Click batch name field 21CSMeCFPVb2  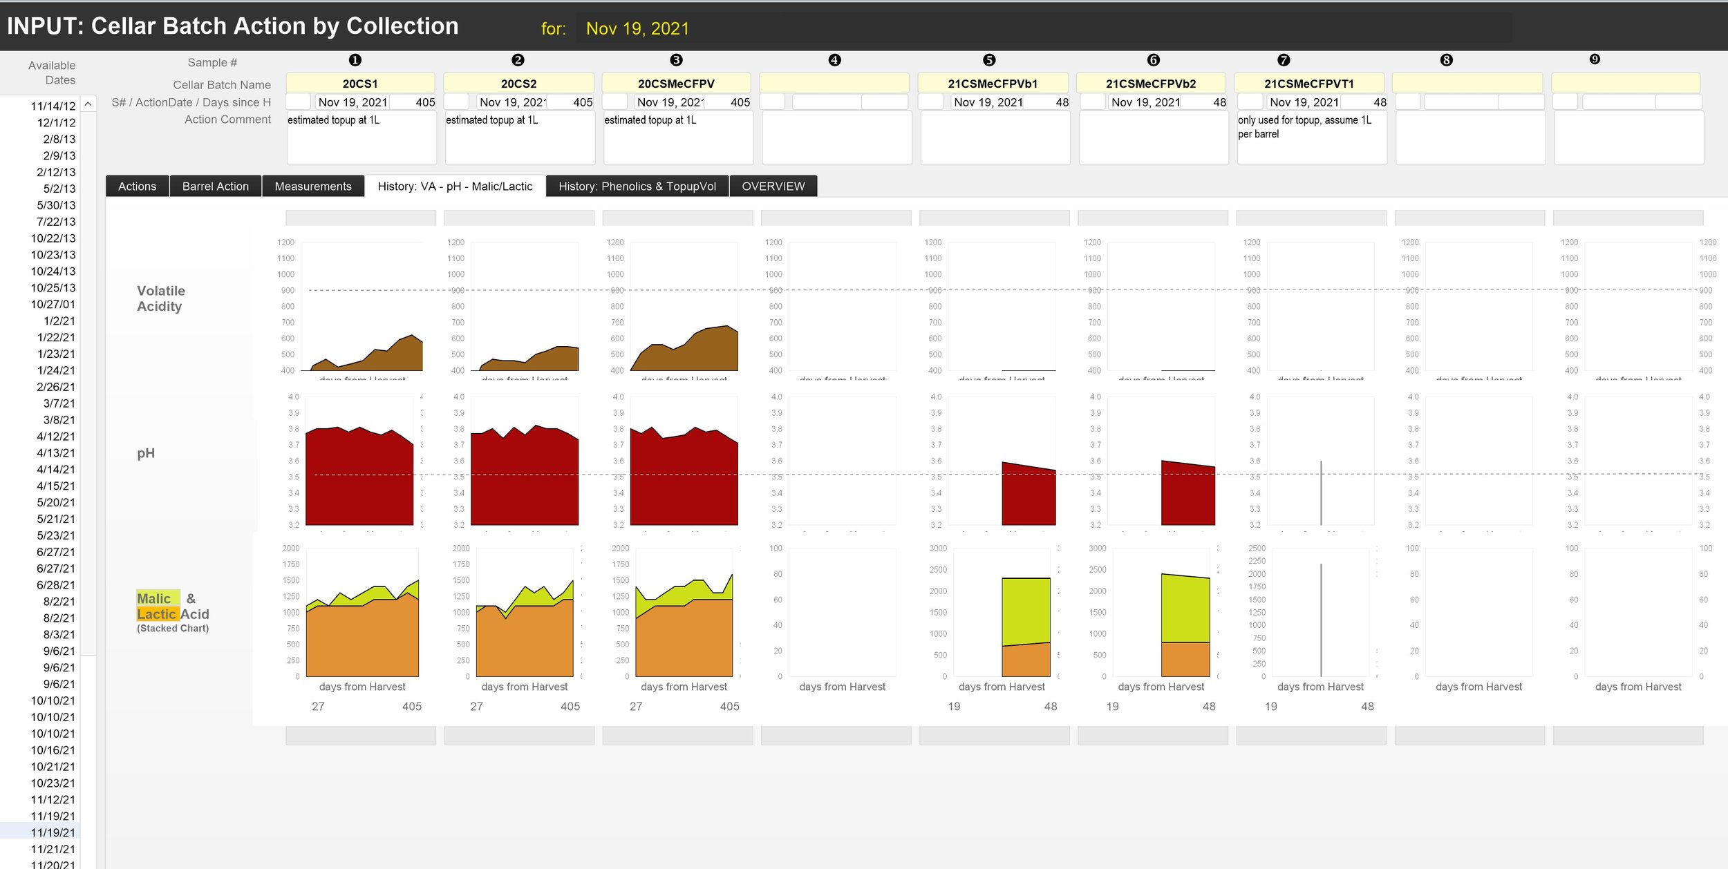(1151, 84)
